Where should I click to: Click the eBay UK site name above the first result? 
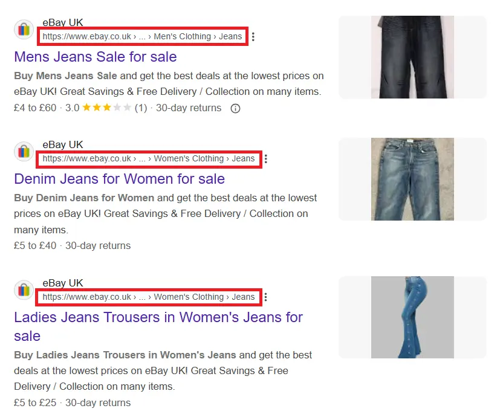click(63, 22)
